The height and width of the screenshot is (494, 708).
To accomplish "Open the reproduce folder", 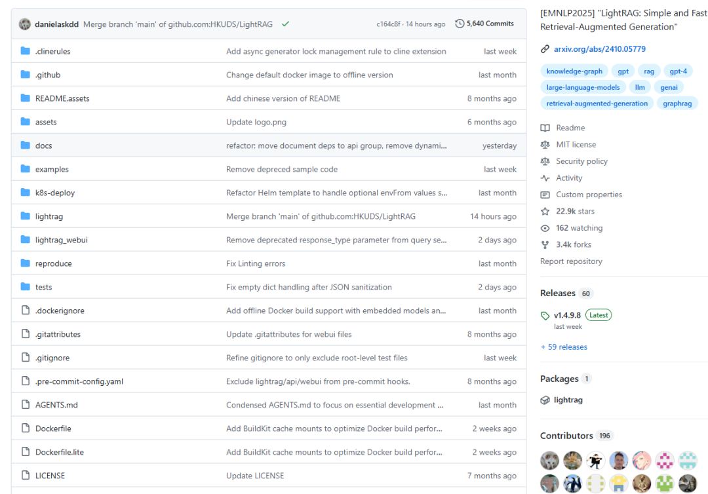I will 53,263.
